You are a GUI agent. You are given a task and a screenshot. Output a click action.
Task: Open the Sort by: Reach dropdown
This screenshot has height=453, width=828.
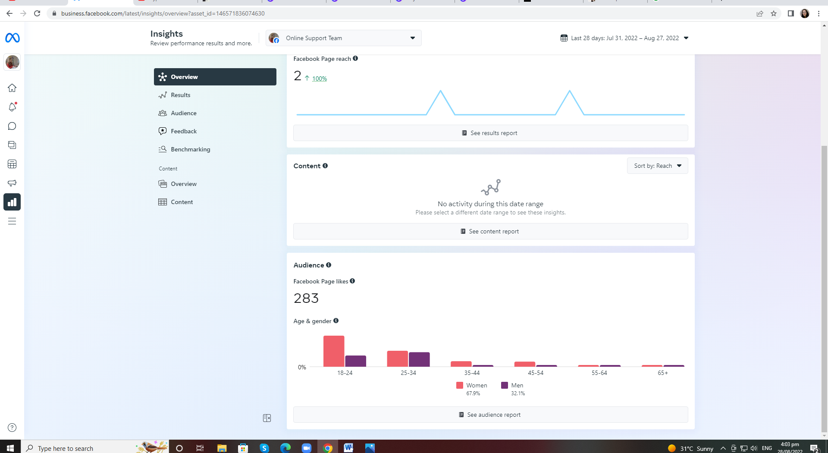click(657, 166)
